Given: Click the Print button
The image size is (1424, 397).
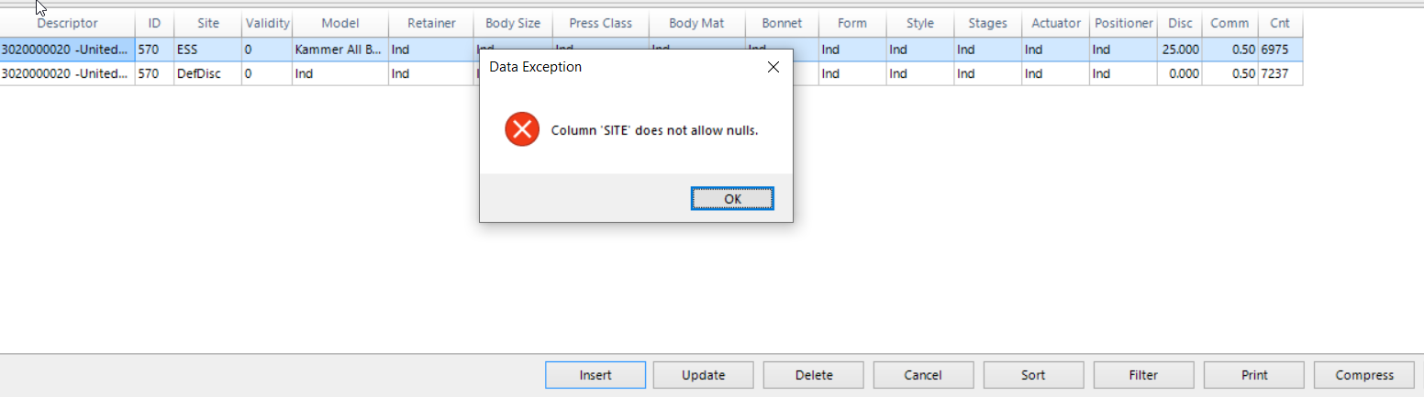Looking at the screenshot, I should click(x=1253, y=375).
